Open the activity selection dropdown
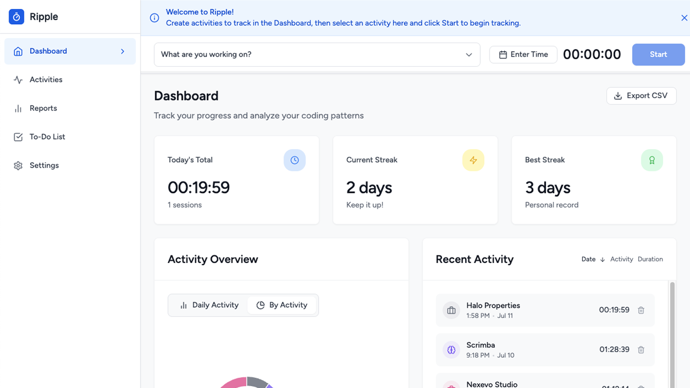 (468, 54)
